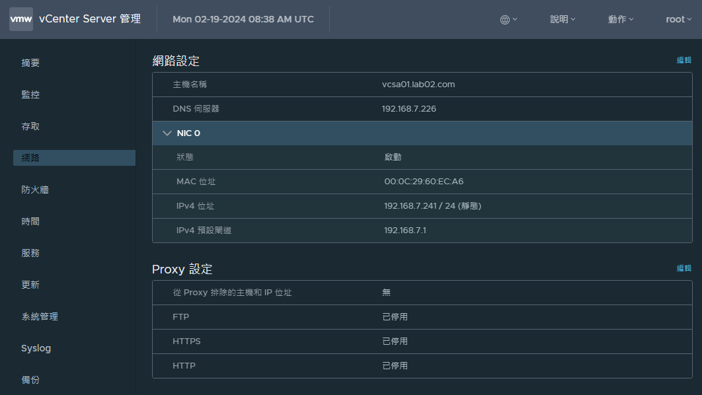Click 已停用 value in FTP row
The image size is (702, 395).
coord(395,316)
